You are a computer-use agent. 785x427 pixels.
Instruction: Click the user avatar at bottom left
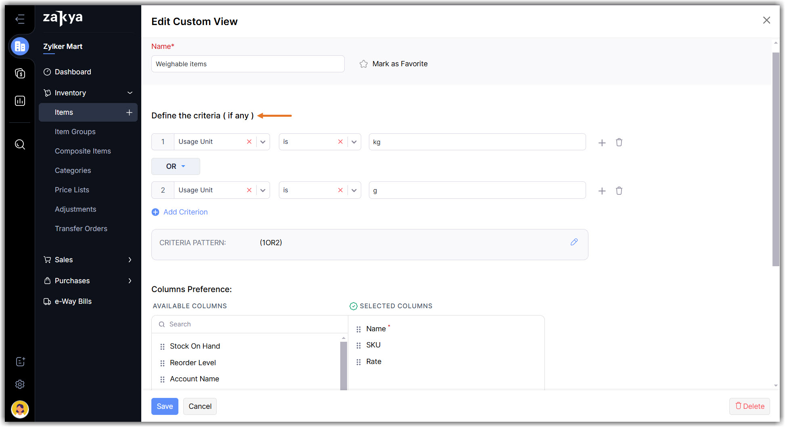[20, 409]
